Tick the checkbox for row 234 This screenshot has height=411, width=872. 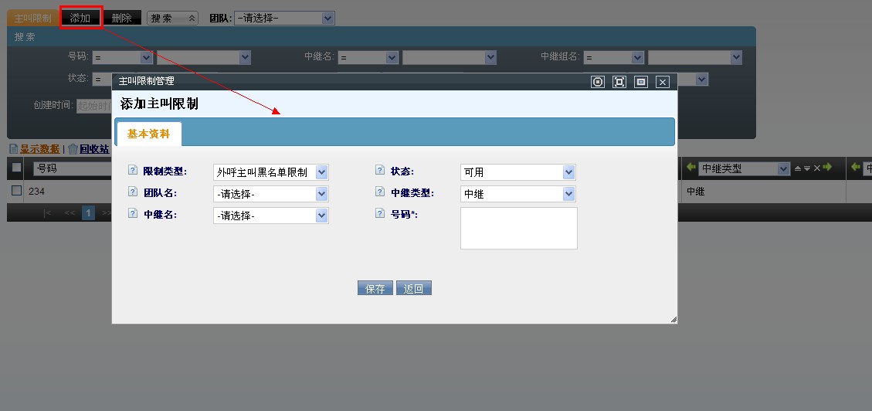coord(16,191)
